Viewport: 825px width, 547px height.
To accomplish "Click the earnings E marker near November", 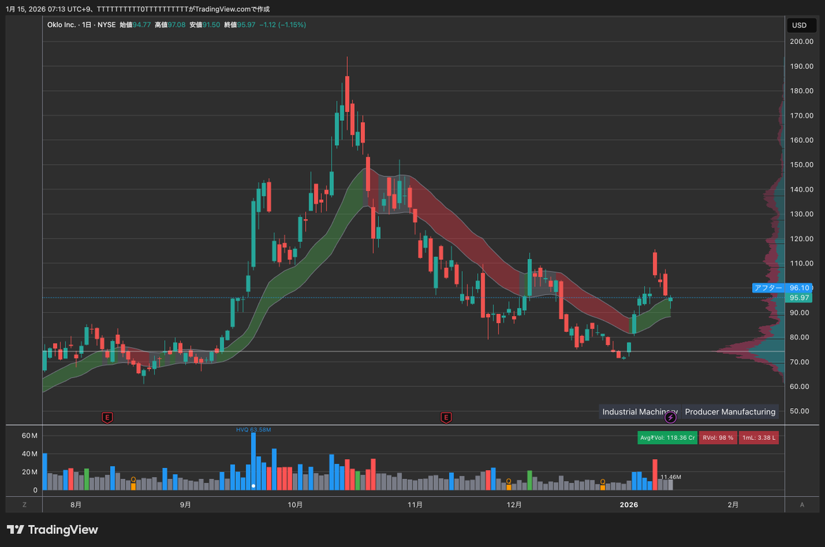I will pyautogui.click(x=446, y=417).
